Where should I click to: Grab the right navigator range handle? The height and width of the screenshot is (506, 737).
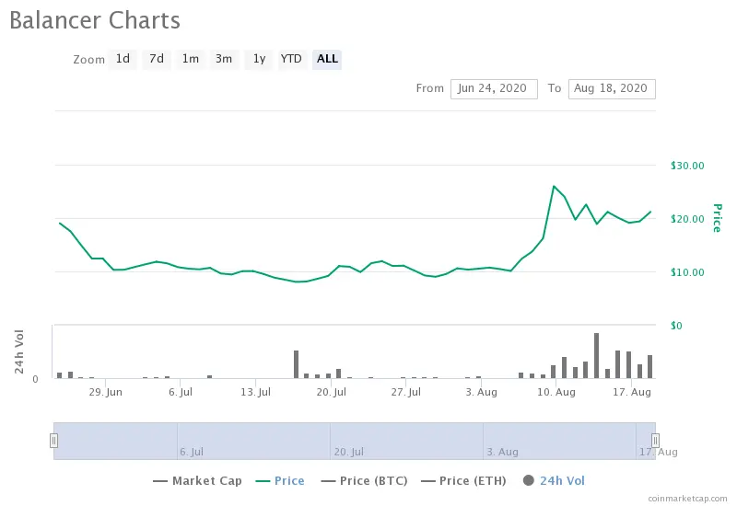point(655,441)
